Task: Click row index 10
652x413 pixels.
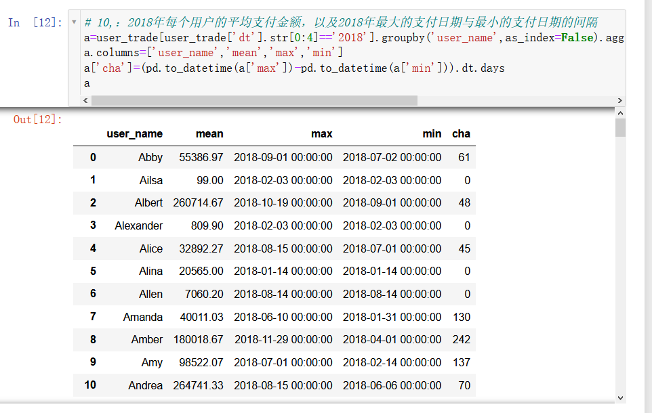Action: click(x=90, y=385)
